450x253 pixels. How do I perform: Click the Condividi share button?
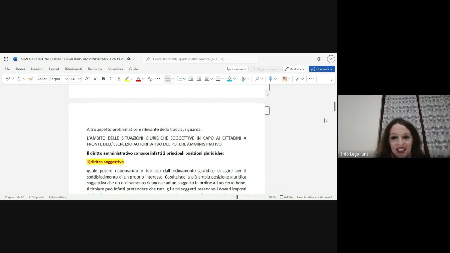click(x=322, y=69)
